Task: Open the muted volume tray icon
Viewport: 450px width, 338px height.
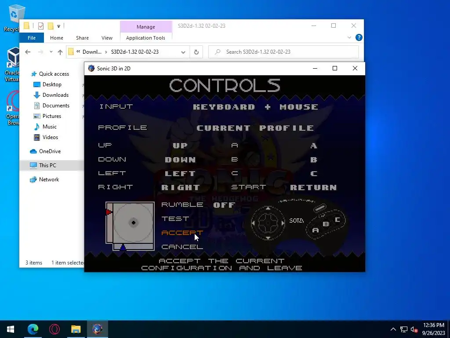Action: pyautogui.click(x=414, y=329)
